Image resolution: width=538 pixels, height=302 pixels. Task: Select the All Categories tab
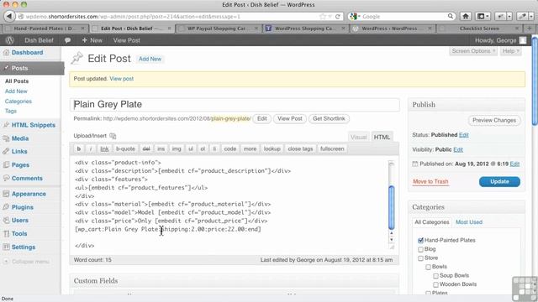point(431,222)
